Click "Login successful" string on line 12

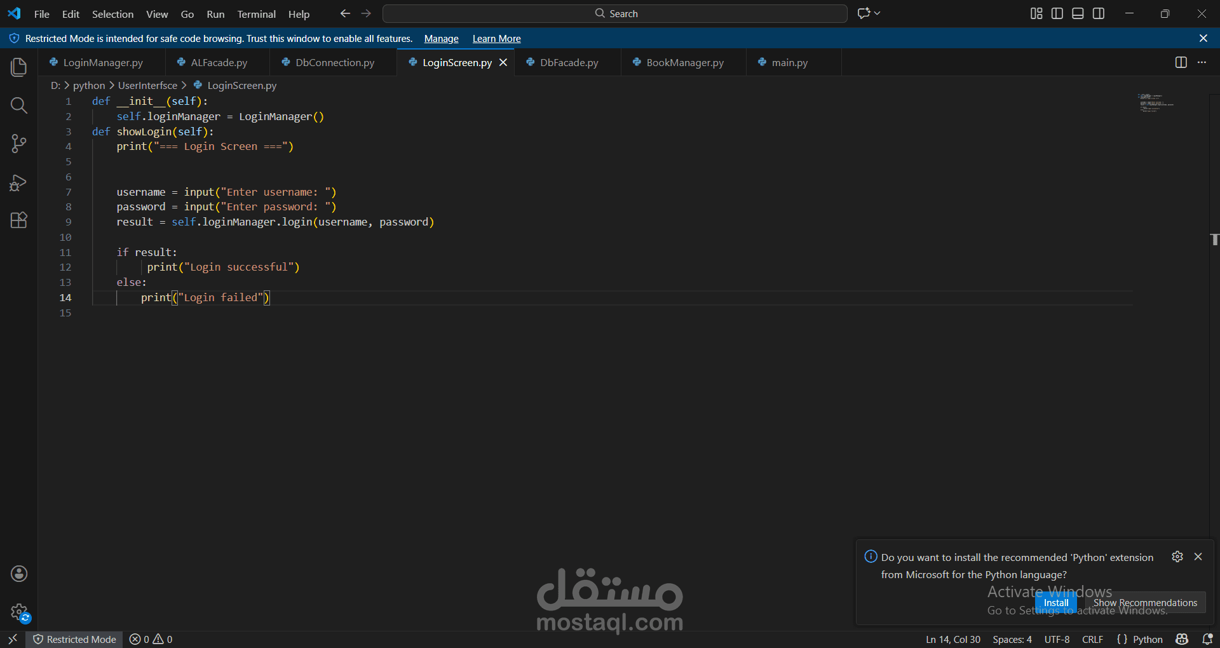pyautogui.click(x=238, y=267)
